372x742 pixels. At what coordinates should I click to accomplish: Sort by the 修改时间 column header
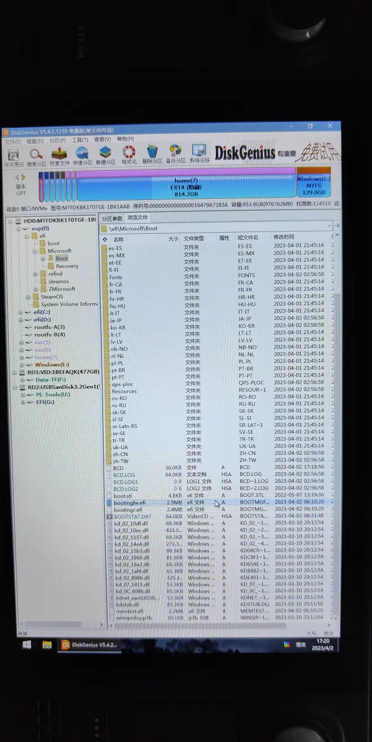pos(284,237)
